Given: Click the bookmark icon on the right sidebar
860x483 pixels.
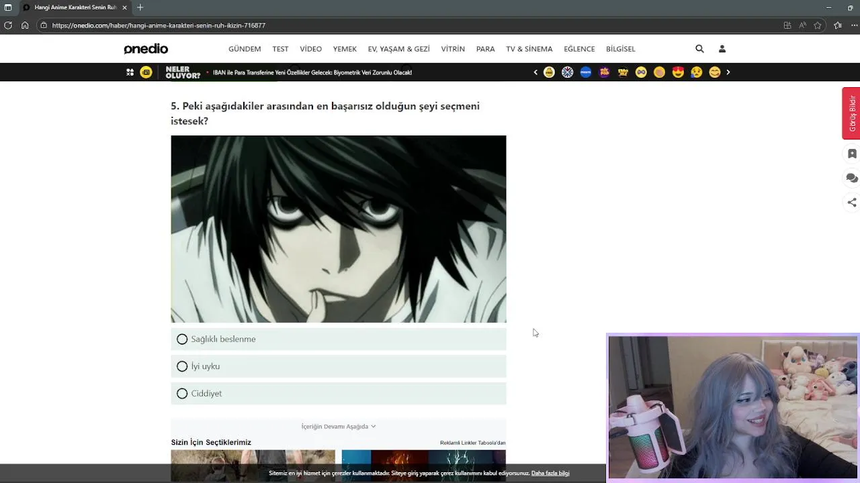Looking at the screenshot, I should tap(852, 154).
